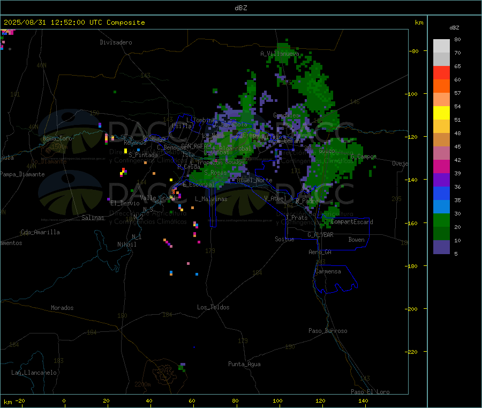Screen dimensions: 482x408
Task: Select the 'G_ALVEAR' city label
Action: (320, 235)
